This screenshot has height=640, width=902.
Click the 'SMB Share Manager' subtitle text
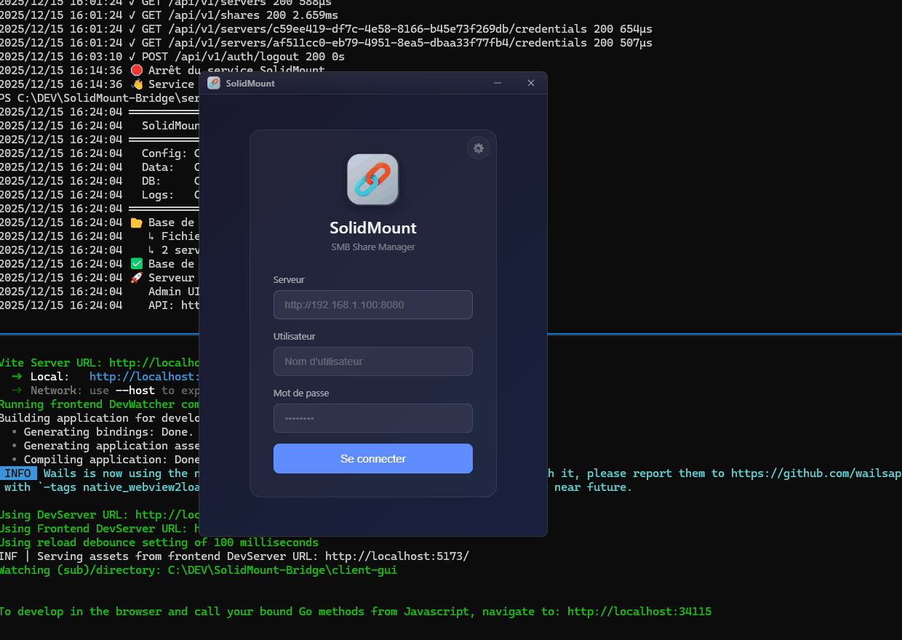coord(372,247)
